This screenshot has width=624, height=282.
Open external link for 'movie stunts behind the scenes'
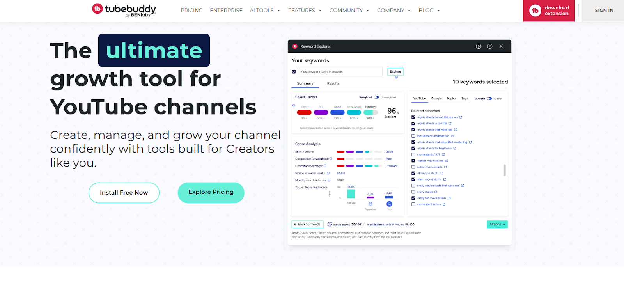[x=461, y=117]
